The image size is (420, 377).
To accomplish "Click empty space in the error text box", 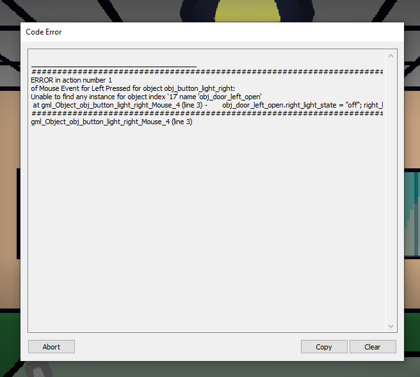I will (207, 228).
